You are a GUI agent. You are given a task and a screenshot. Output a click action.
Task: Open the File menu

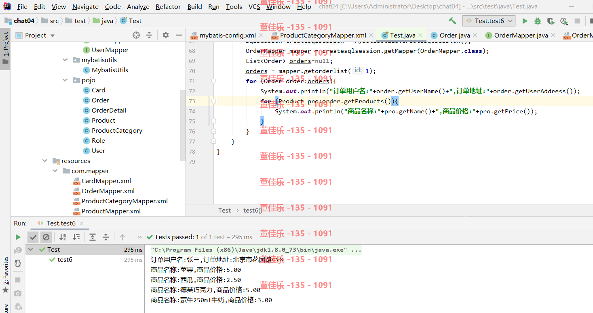(22, 6)
